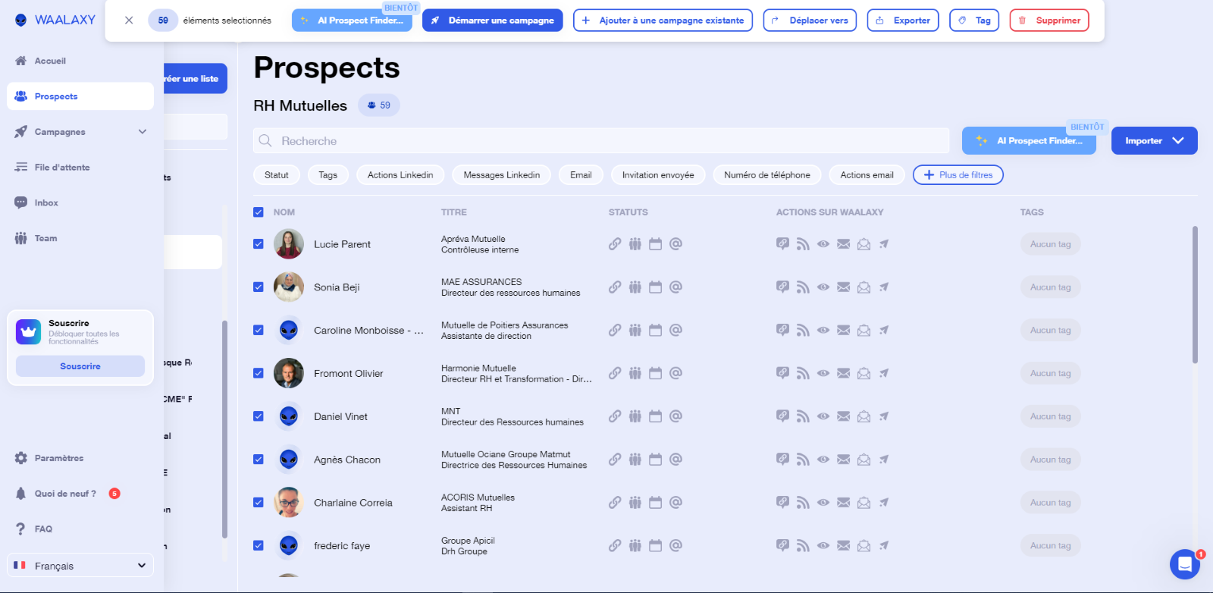Open the Messages Linkedin filter

click(x=502, y=175)
